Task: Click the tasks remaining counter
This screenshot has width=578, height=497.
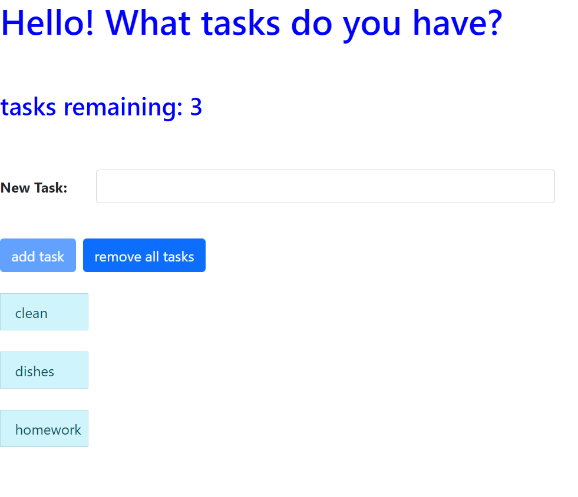Action: (101, 107)
